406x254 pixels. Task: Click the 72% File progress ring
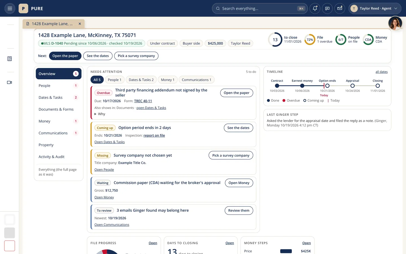tap(310, 40)
